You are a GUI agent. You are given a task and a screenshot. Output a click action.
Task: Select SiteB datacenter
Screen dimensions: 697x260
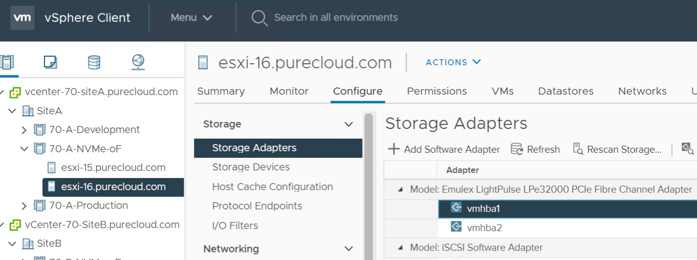(x=49, y=244)
